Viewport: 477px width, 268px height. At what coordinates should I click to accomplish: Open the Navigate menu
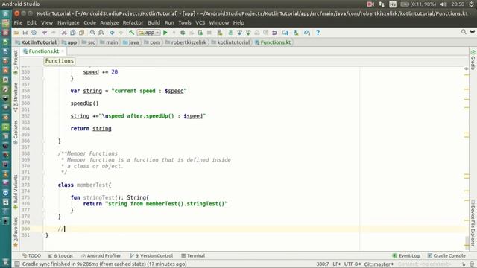68,23
